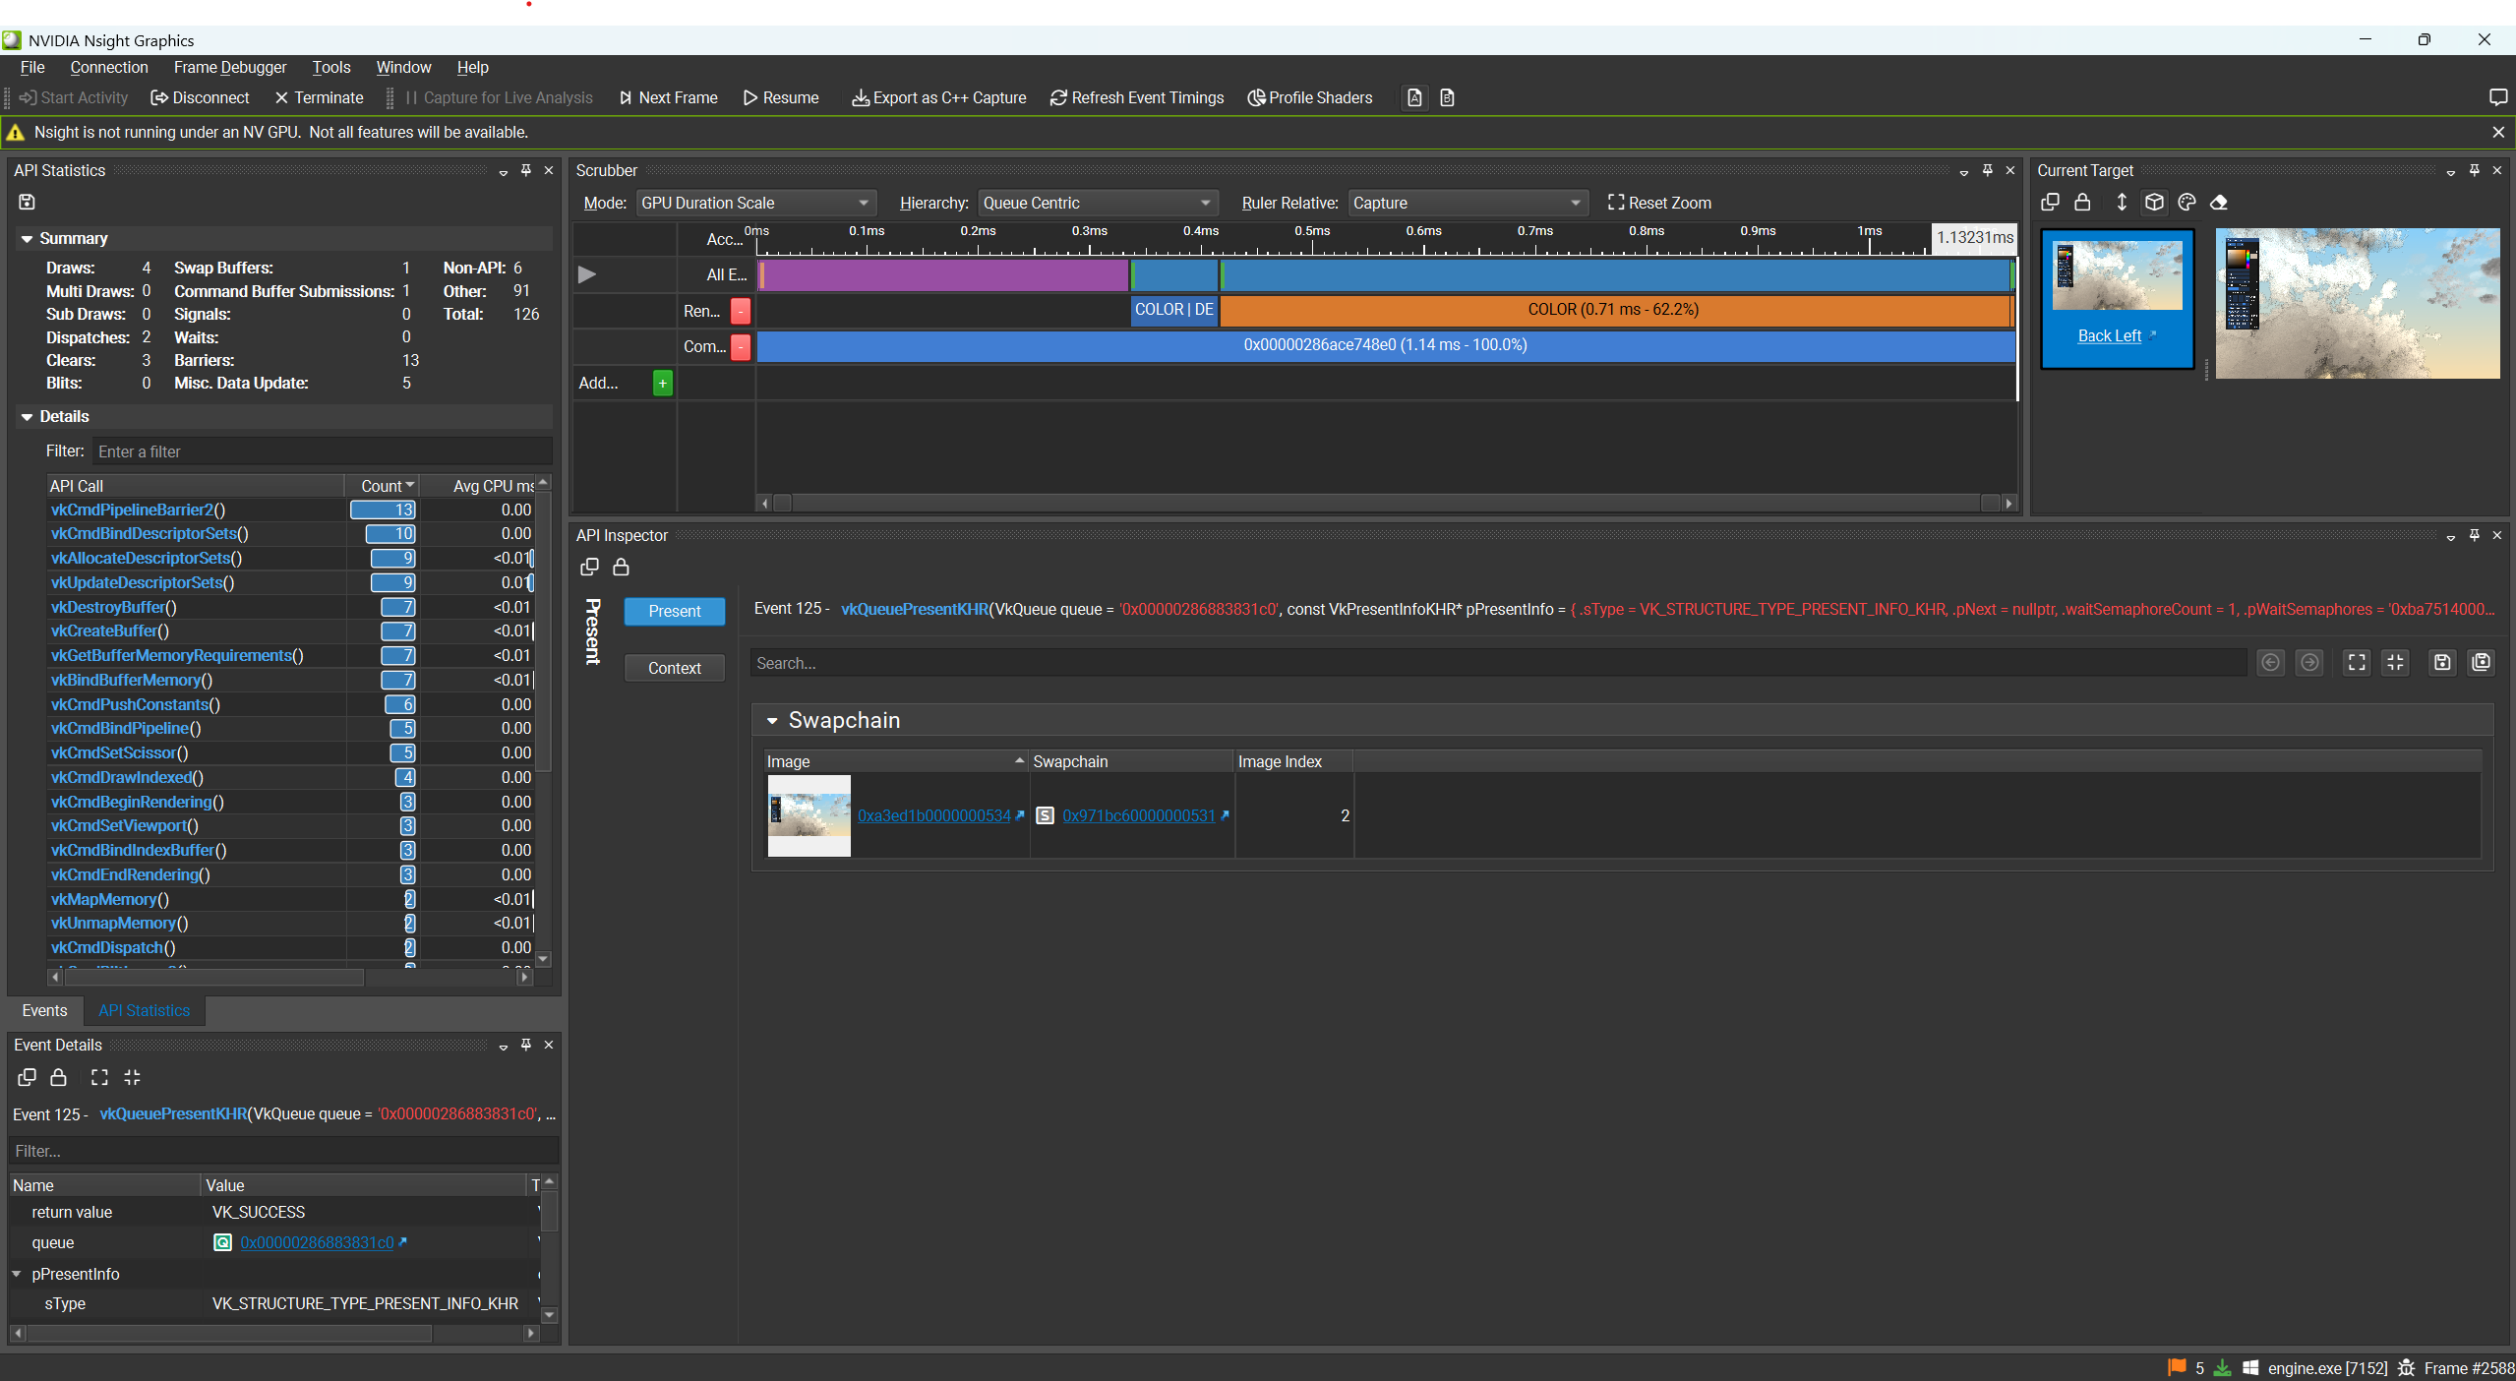The width and height of the screenshot is (2516, 1381).
Task: Click the Context button
Action: [675, 668]
